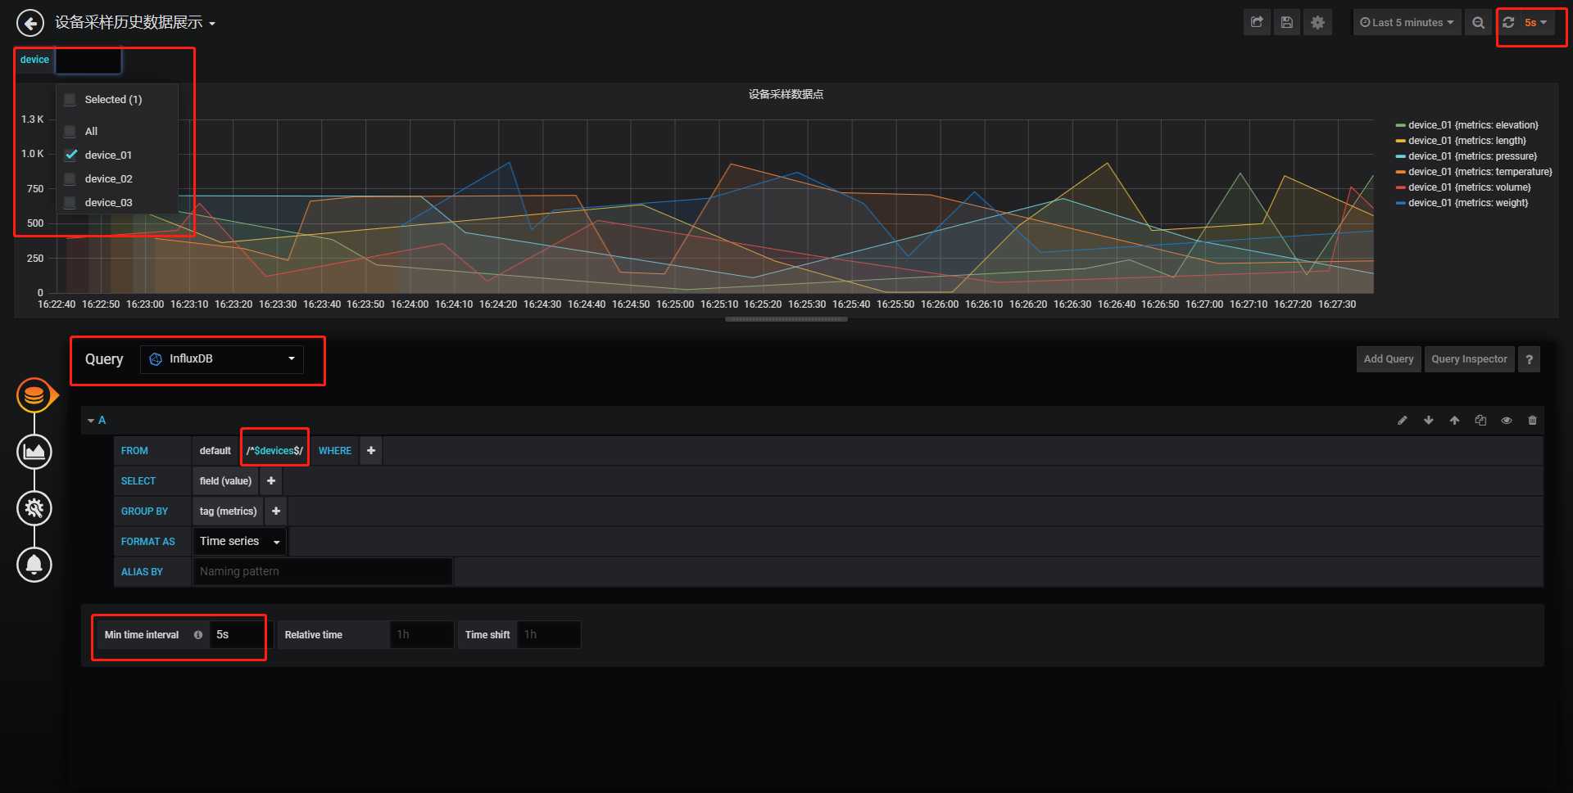Edit the field (value) select segment
Viewport: 1573px width, 793px height.
click(225, 481)
